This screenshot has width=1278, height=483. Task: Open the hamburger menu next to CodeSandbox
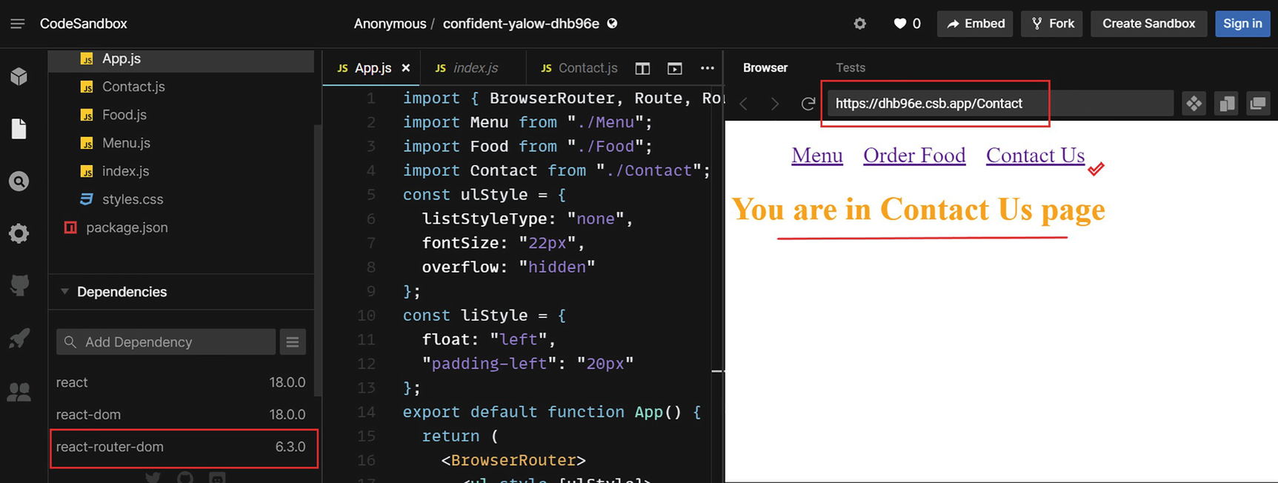pyautogui.click(x=18, y=24)
